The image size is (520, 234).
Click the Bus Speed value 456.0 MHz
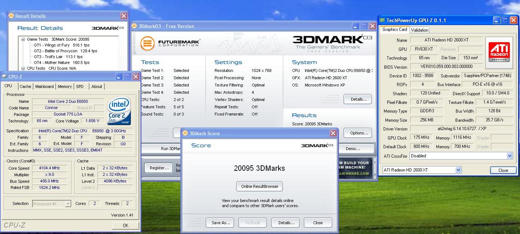click(49, 181)
